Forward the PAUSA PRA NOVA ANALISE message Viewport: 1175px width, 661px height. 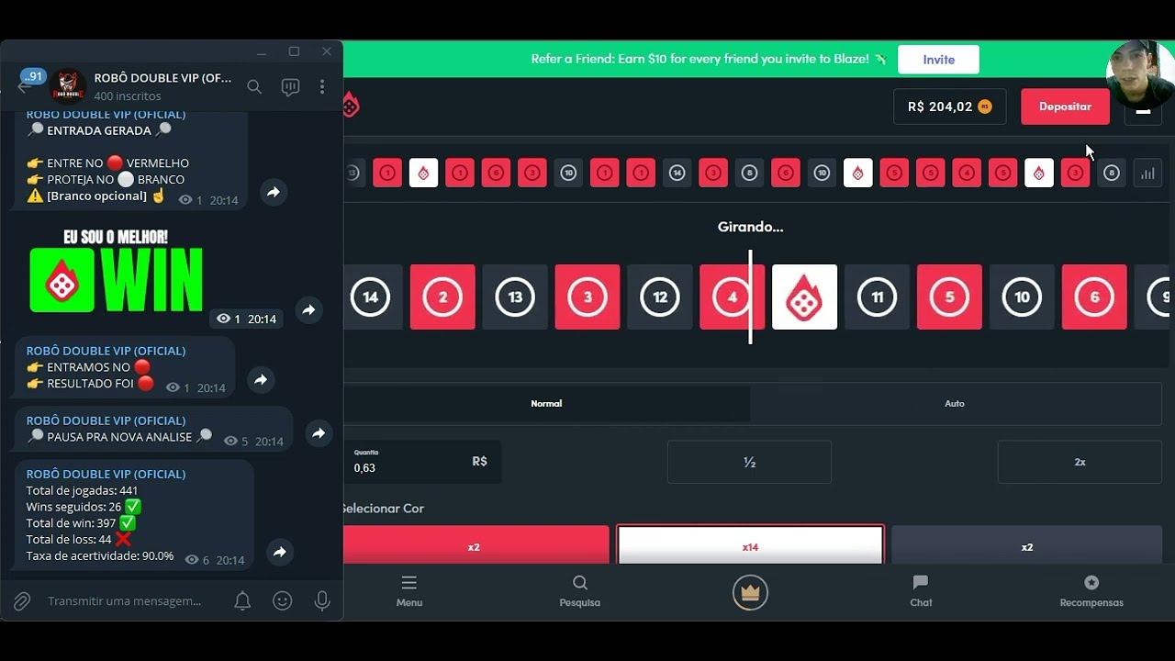[319, 432]
